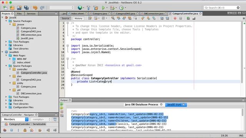
Task: Click the Find Next Occurrence icon
Action: (x=124, y=18)
